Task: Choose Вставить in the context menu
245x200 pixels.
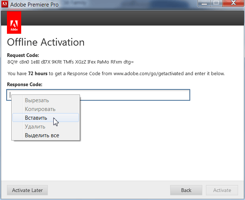Action: (46, 118)
